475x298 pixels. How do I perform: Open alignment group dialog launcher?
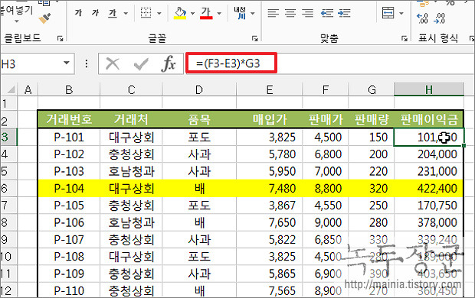(x=405, y=38)
